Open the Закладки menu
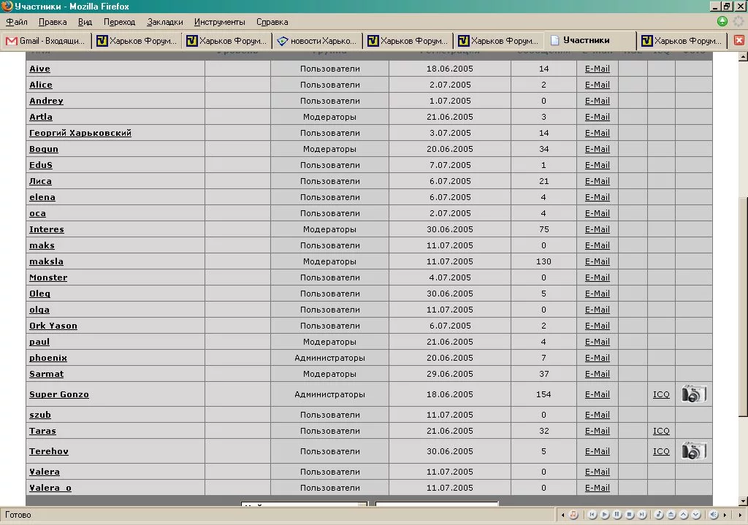 click(x=164, y=22)
